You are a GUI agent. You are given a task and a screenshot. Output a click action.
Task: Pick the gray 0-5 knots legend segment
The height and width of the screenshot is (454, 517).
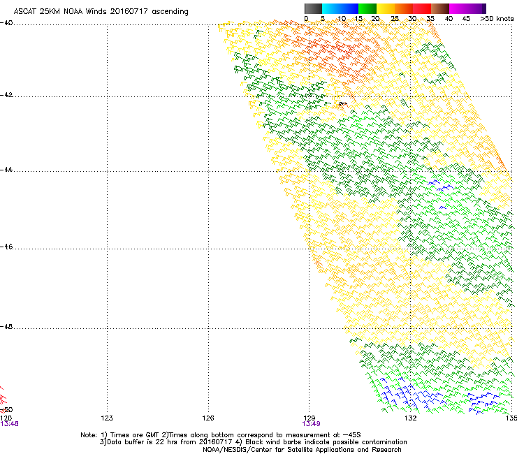coord(313,8)
